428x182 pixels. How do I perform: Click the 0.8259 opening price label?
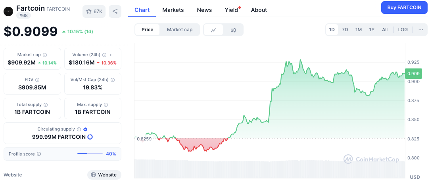coord(144,139)
